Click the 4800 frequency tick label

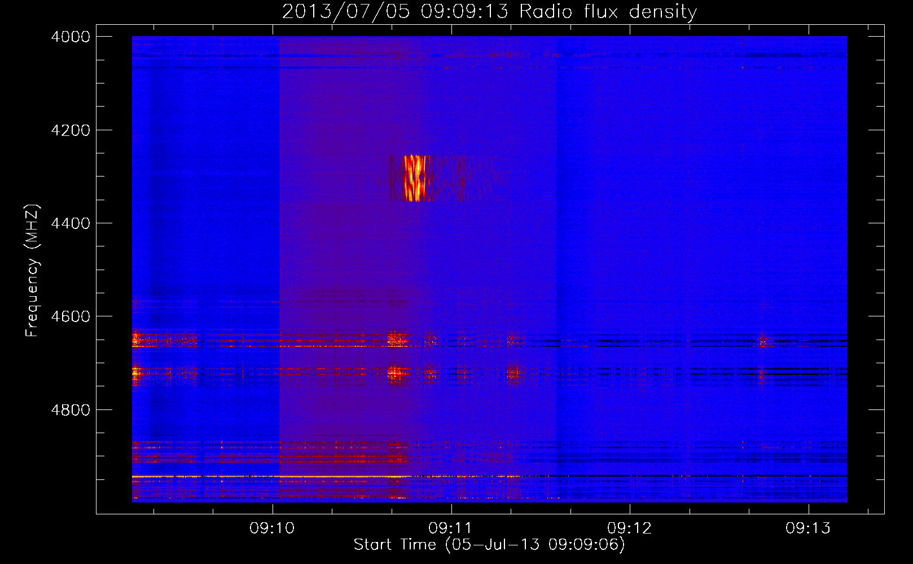[71, 410]
